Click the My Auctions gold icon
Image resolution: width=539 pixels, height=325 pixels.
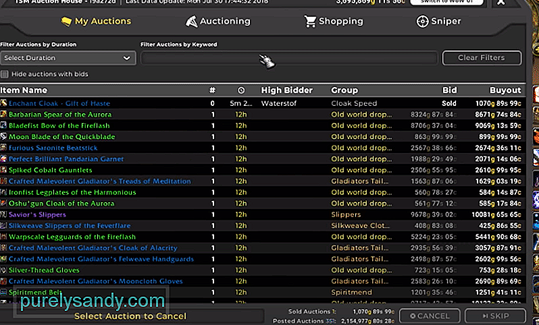(66, 22)
